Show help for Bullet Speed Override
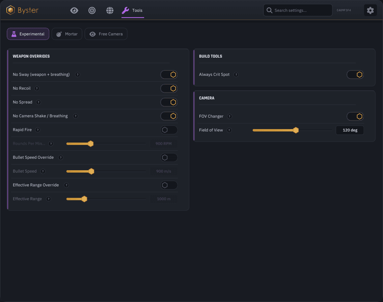The width and height of the screenshot is (383, 302). [x=61, y=158]
